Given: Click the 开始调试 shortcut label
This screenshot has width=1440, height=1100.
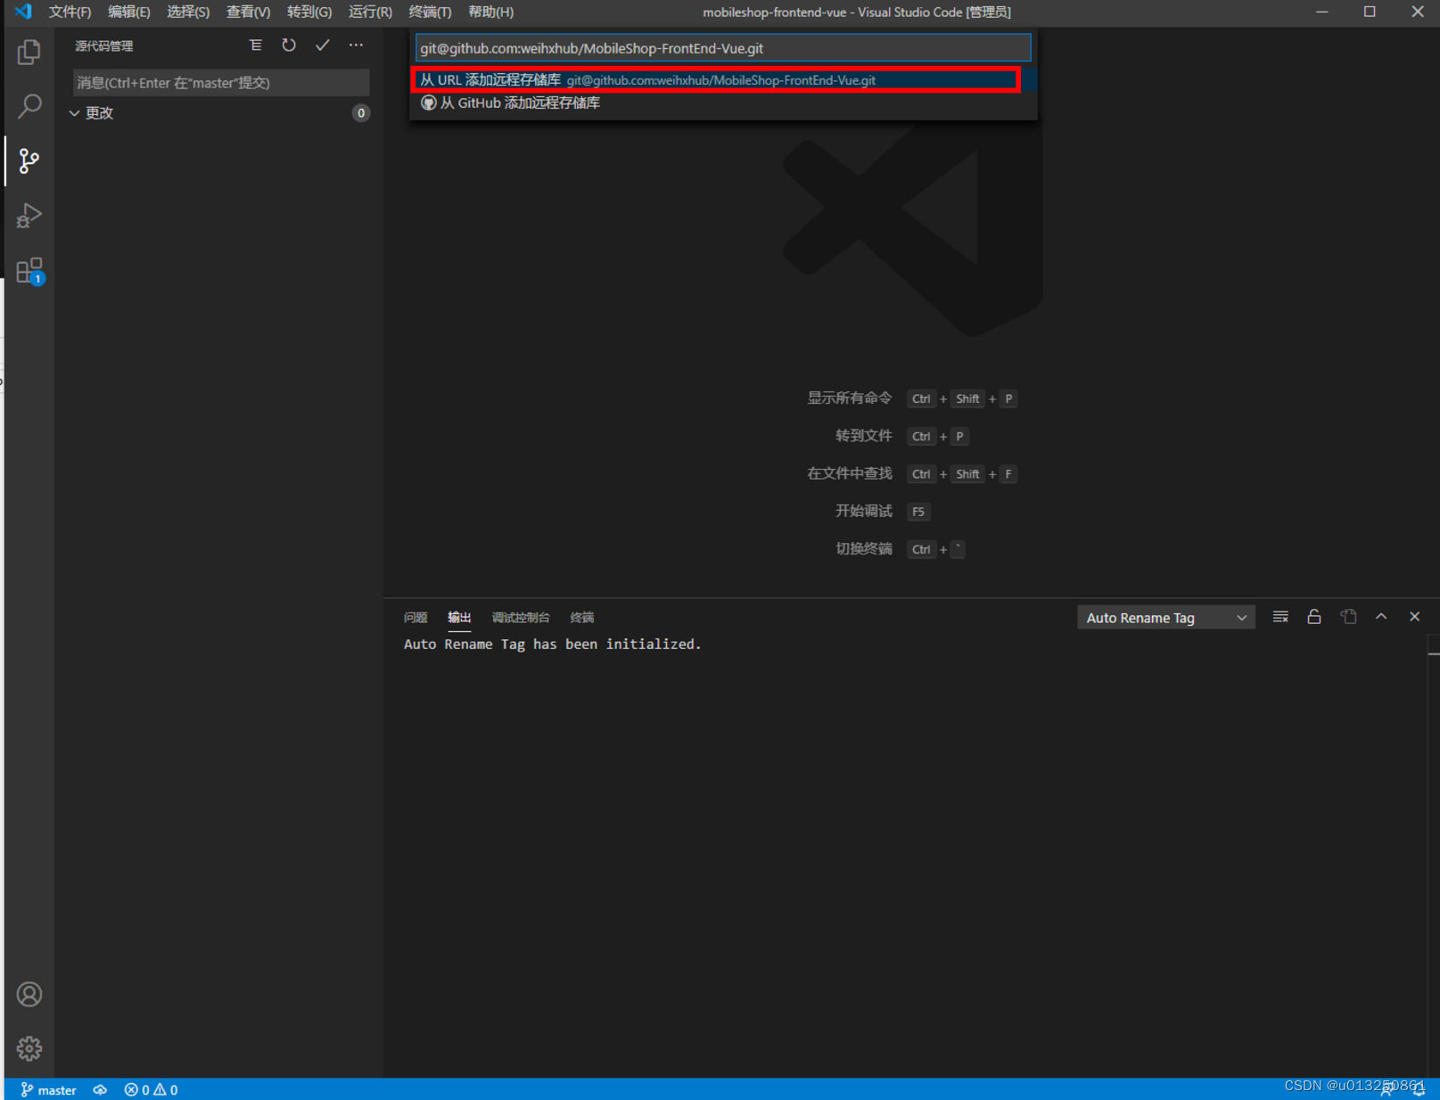Looking at the screenshot, I should click(864, 511).
